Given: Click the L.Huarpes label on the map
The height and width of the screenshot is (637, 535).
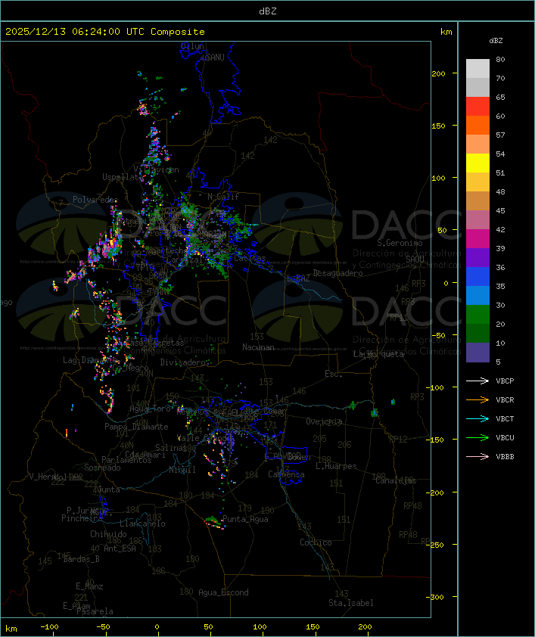Looking at the screenshot, I should coord(336,466).
